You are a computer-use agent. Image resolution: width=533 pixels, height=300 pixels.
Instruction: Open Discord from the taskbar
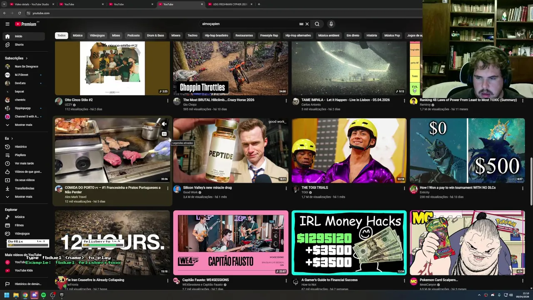pos(34,295)
